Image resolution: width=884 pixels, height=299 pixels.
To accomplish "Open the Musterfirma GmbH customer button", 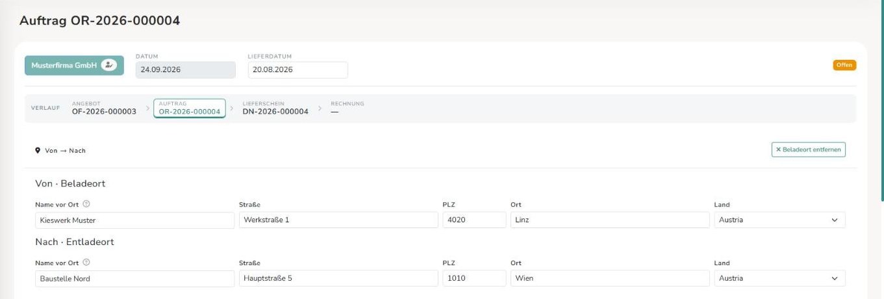I will point(74,65).
